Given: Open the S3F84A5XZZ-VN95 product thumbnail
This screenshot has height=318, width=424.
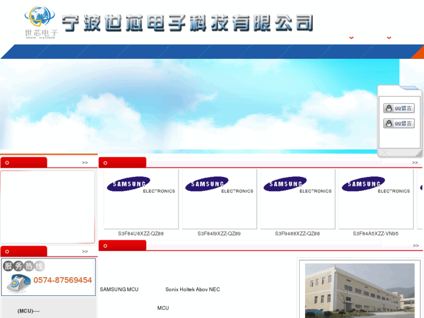Looking at the screenshot, I should (x=376, y=199).
